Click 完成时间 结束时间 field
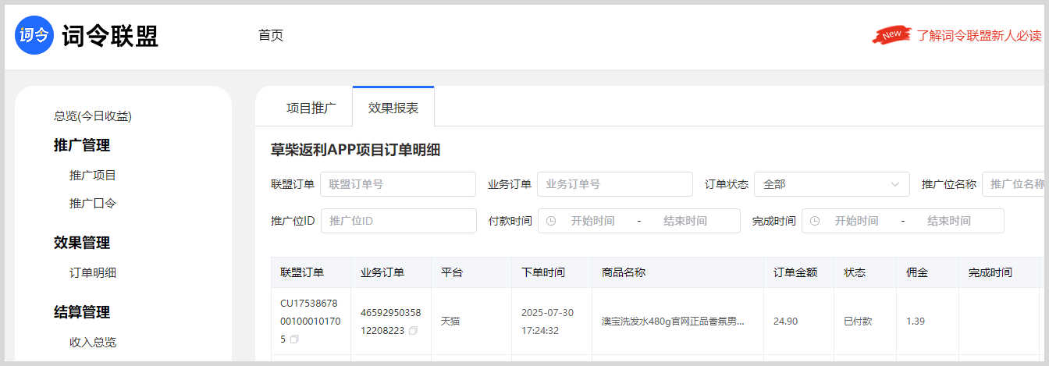 (x=949, y=221)
